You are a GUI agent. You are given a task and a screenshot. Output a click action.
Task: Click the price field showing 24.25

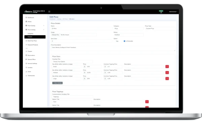[94, 73]
